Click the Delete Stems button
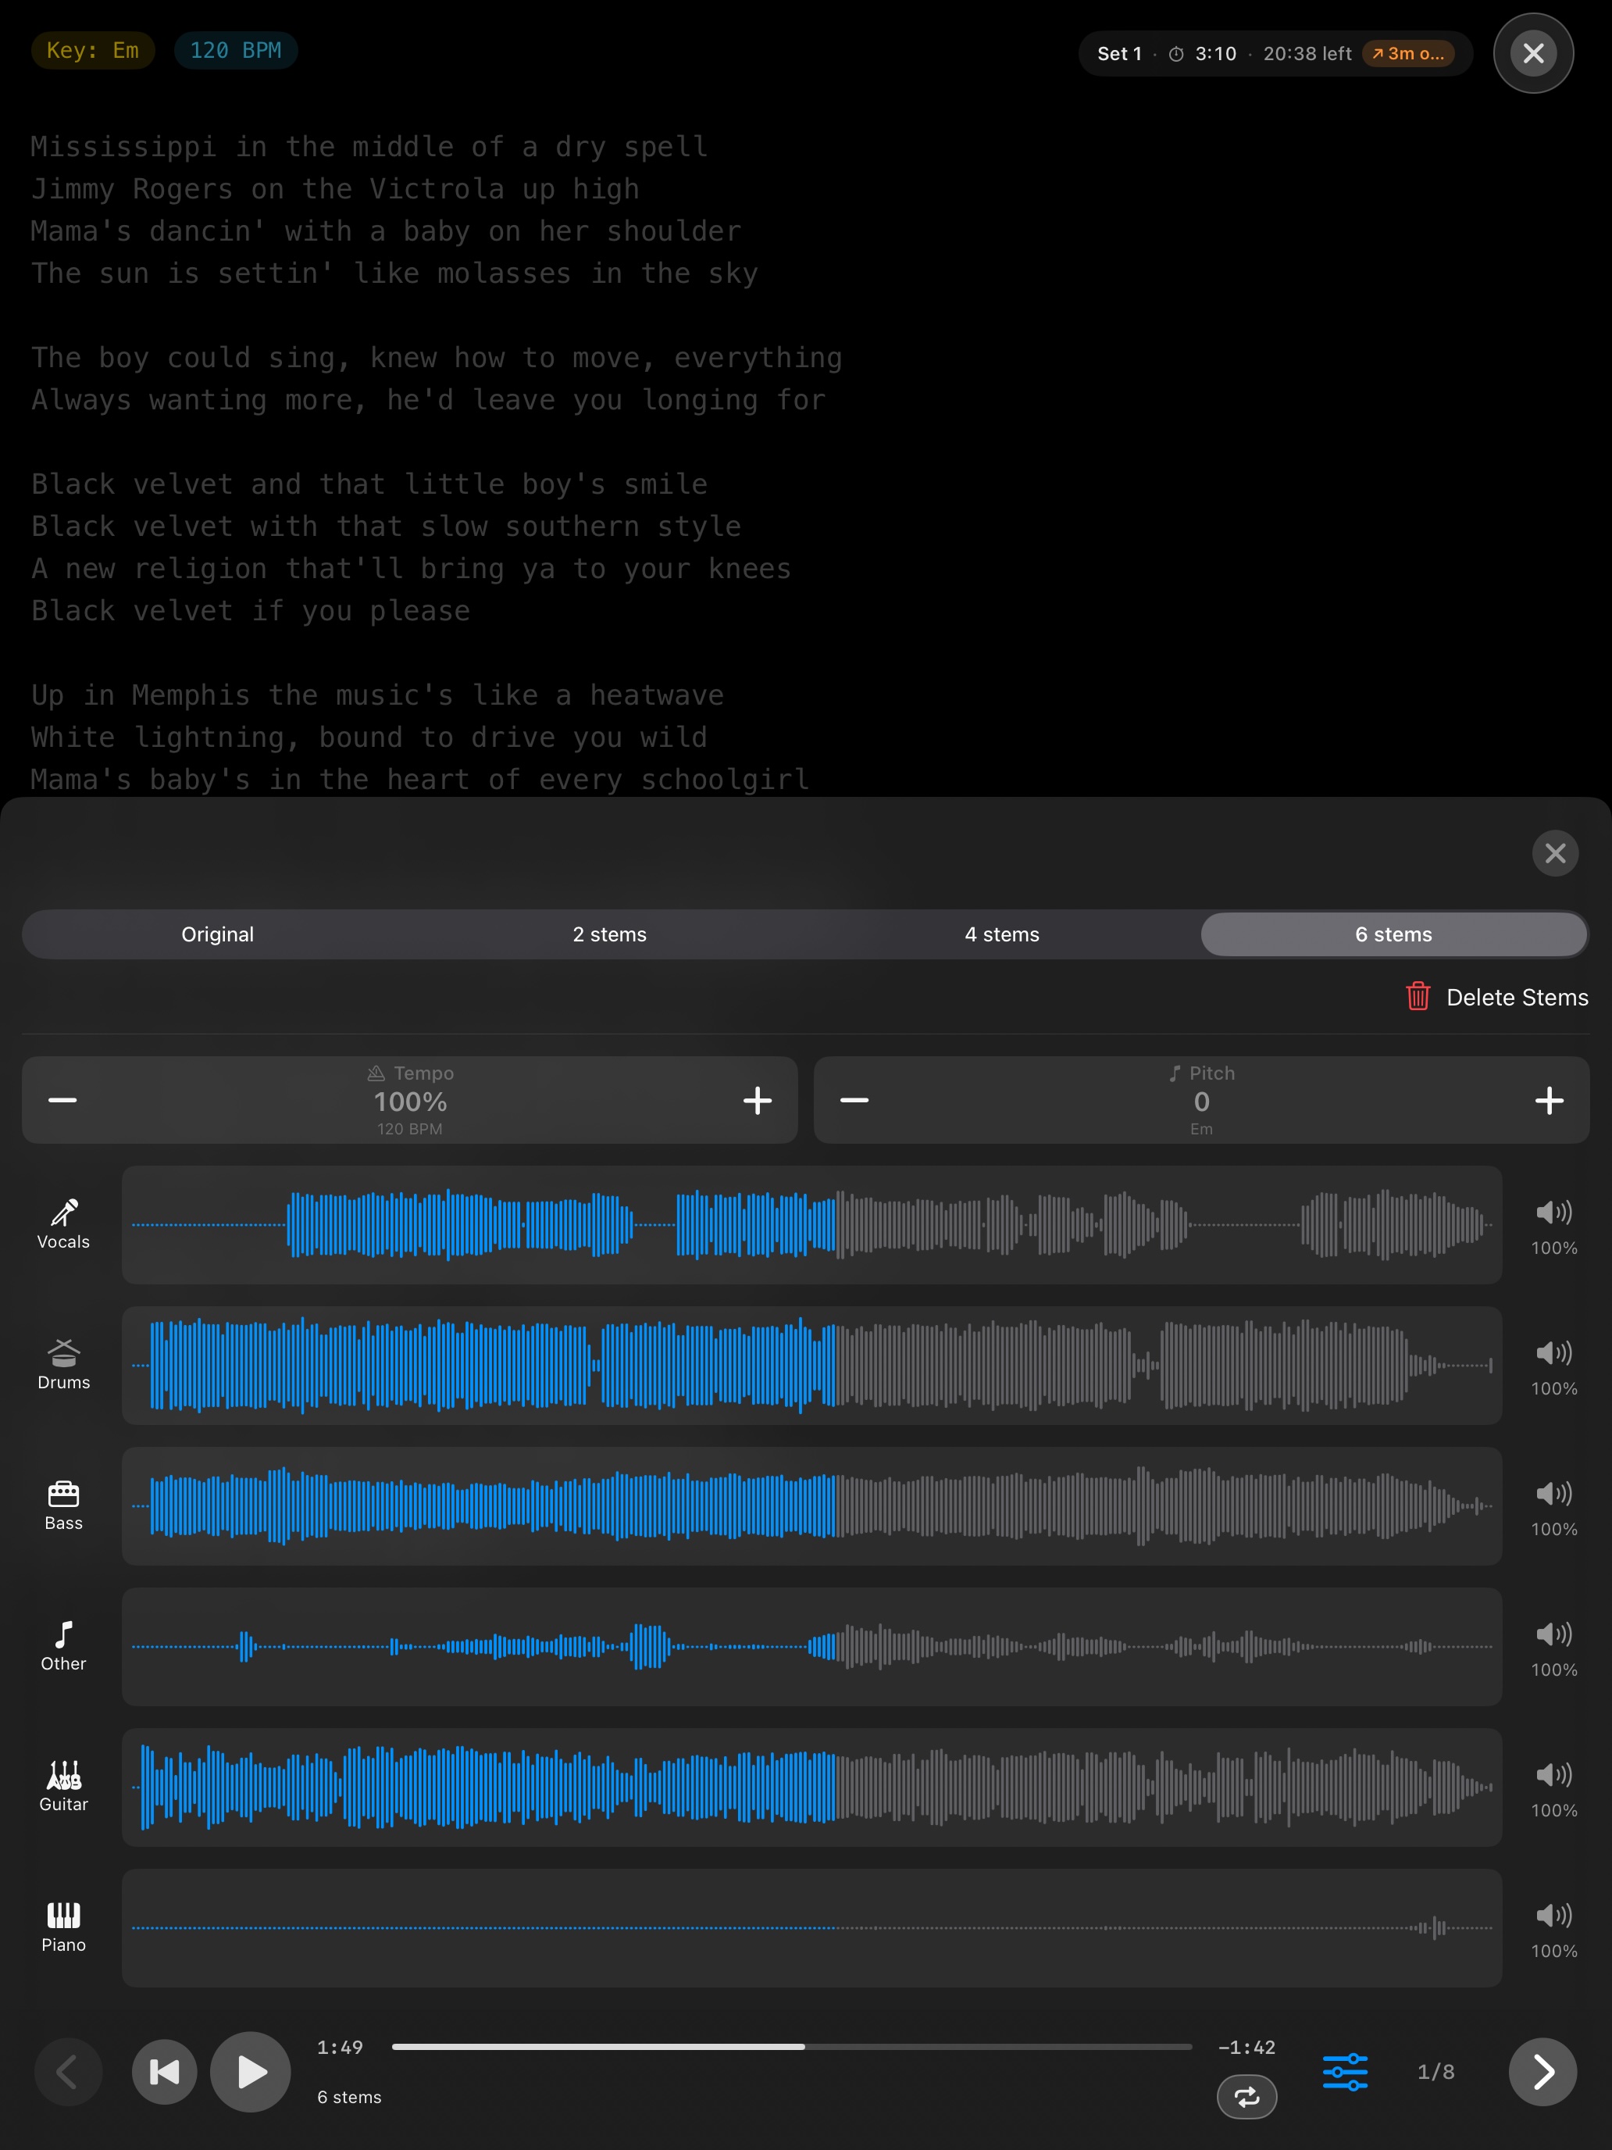 [1496, 997]
